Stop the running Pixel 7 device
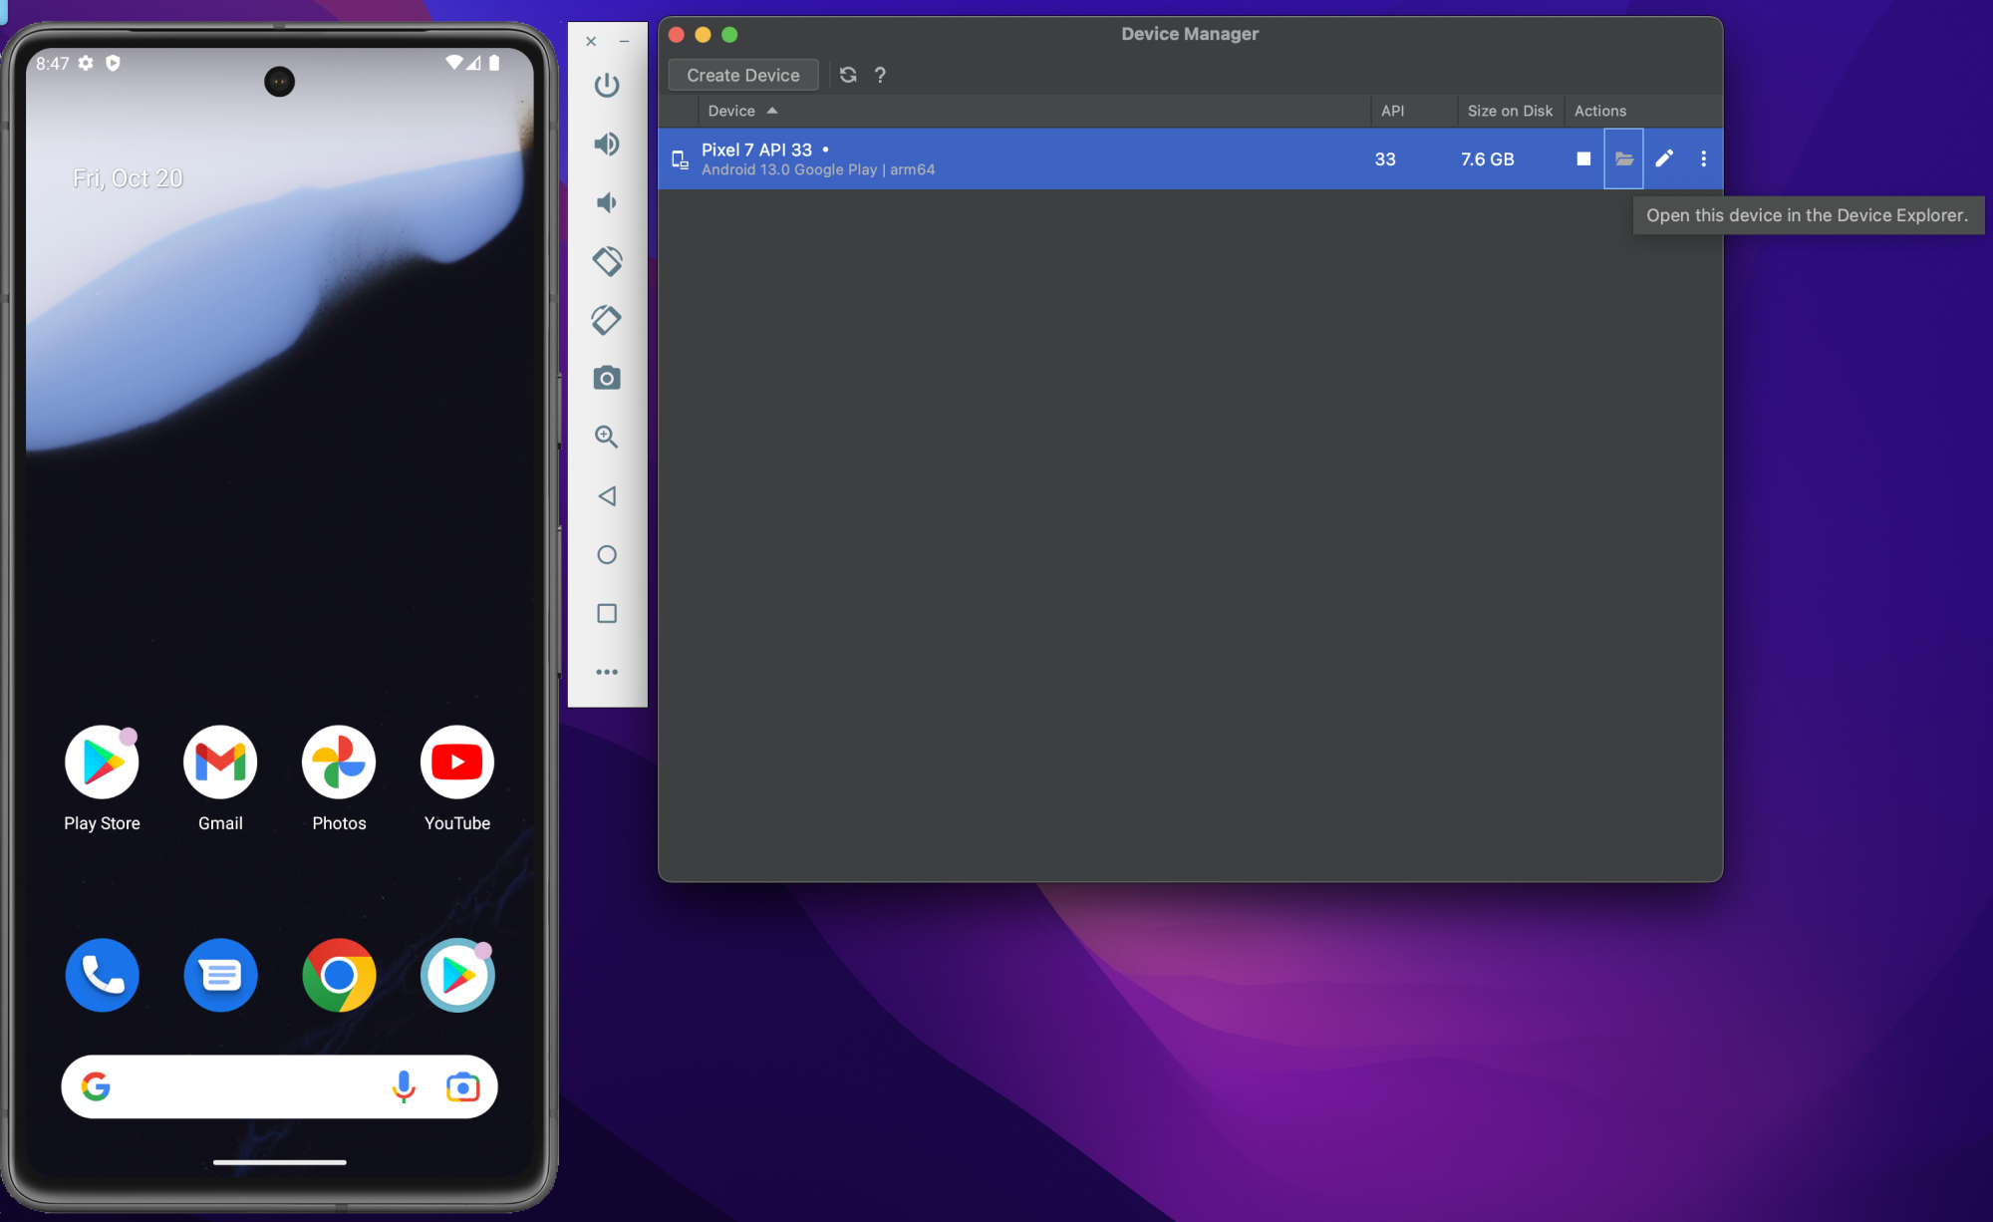Screen dimensions: 1993x1222 point(1583,159)
